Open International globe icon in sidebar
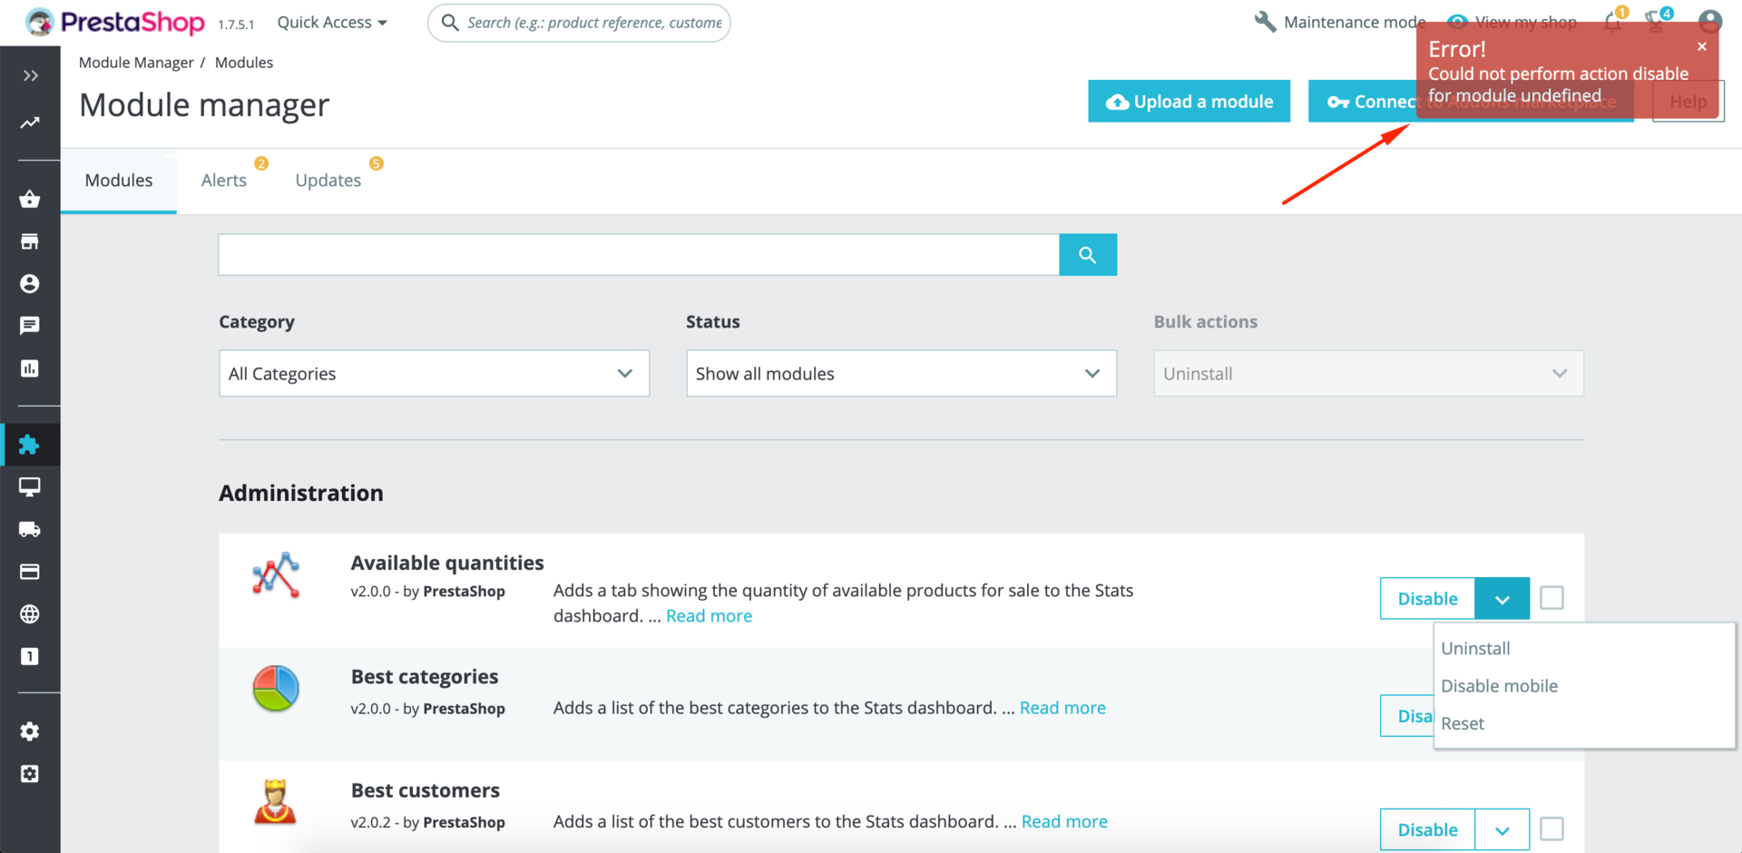Image resolution: width=1742 pixels, height=853 pixels. (x=30, y=614)
